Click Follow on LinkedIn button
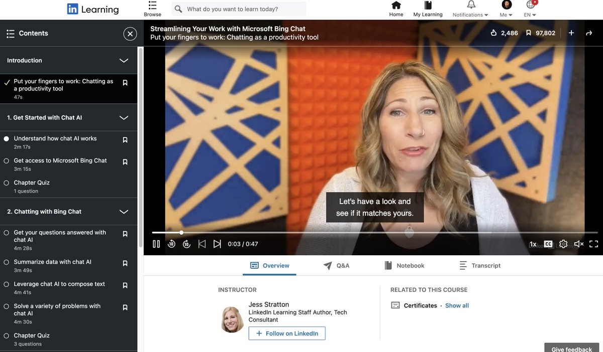The height and width of the screenshot is (352, 603). point(287,333)
